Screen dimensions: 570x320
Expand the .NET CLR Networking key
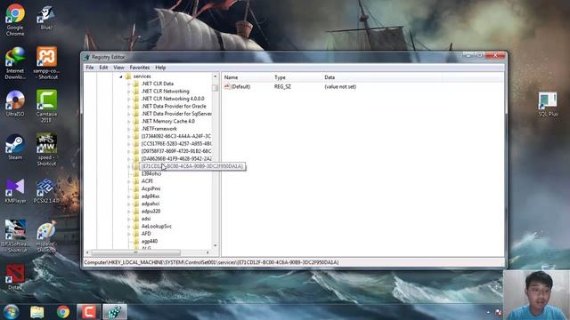[x=128, y=92]
